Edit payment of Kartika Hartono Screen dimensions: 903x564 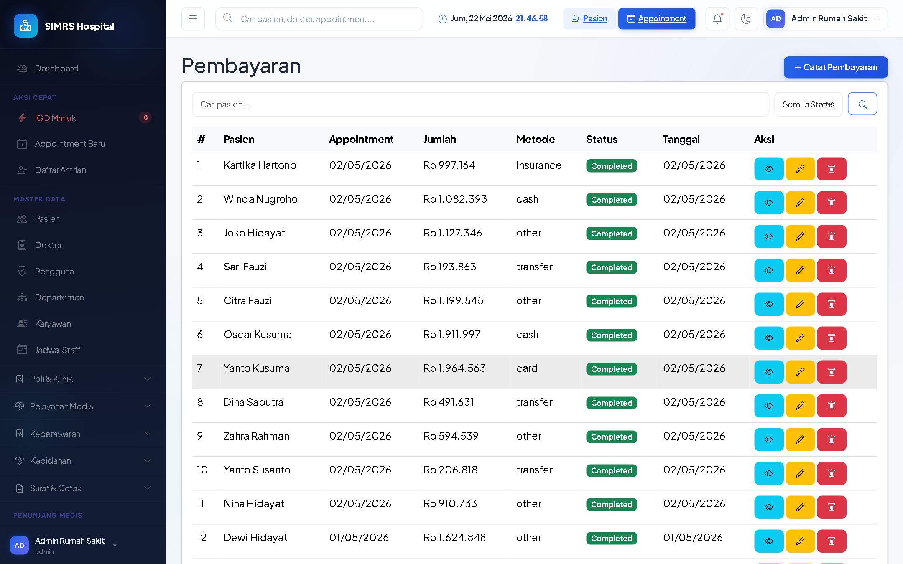(x=800, y=169)
